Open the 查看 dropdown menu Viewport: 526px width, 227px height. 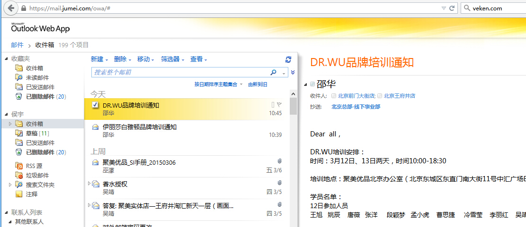[198, 59]
